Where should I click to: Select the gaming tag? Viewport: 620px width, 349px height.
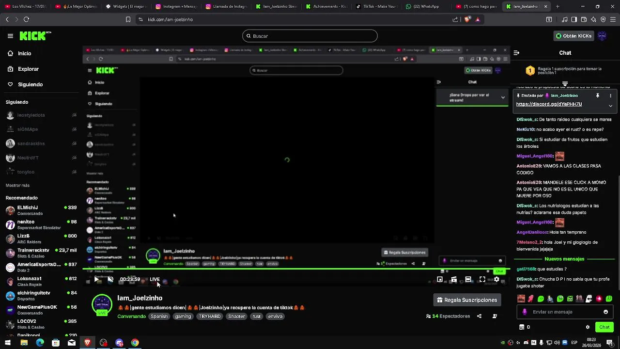[183, 316]
